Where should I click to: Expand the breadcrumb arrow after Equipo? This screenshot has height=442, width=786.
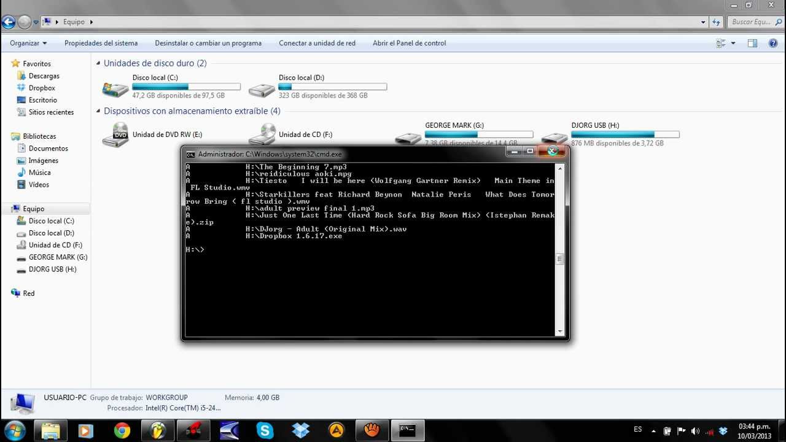click(x=91, y=22)
